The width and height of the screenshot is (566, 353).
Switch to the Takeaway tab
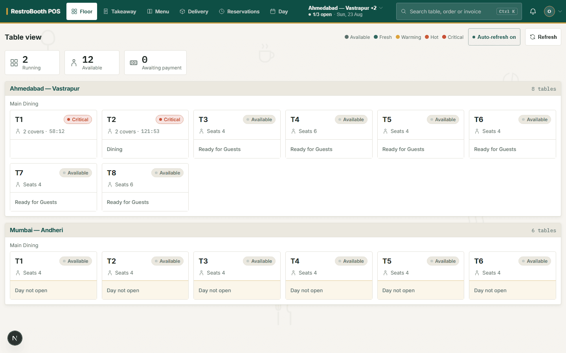120,11
